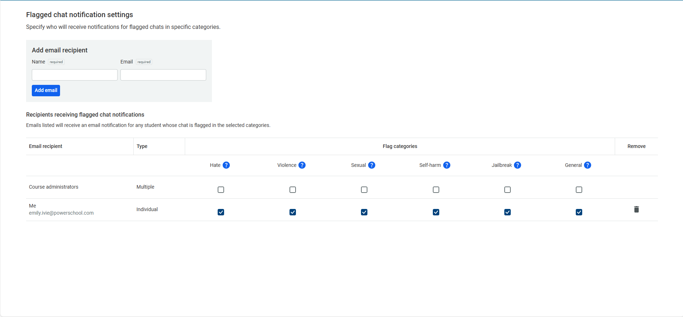Uncheck Jailbreak for emily.ivie recipient

(x=508, y=212)
